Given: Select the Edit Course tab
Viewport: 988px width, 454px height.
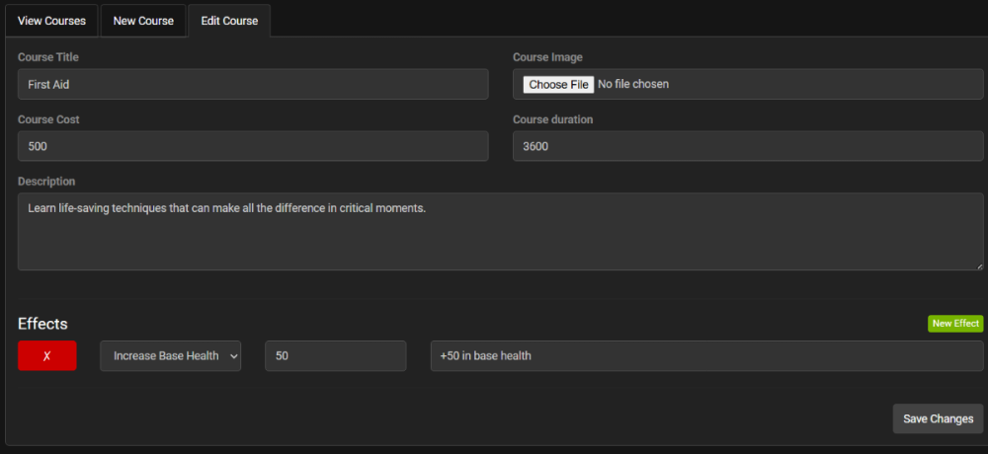Looking at the screenshot, I should coord(228,21).
